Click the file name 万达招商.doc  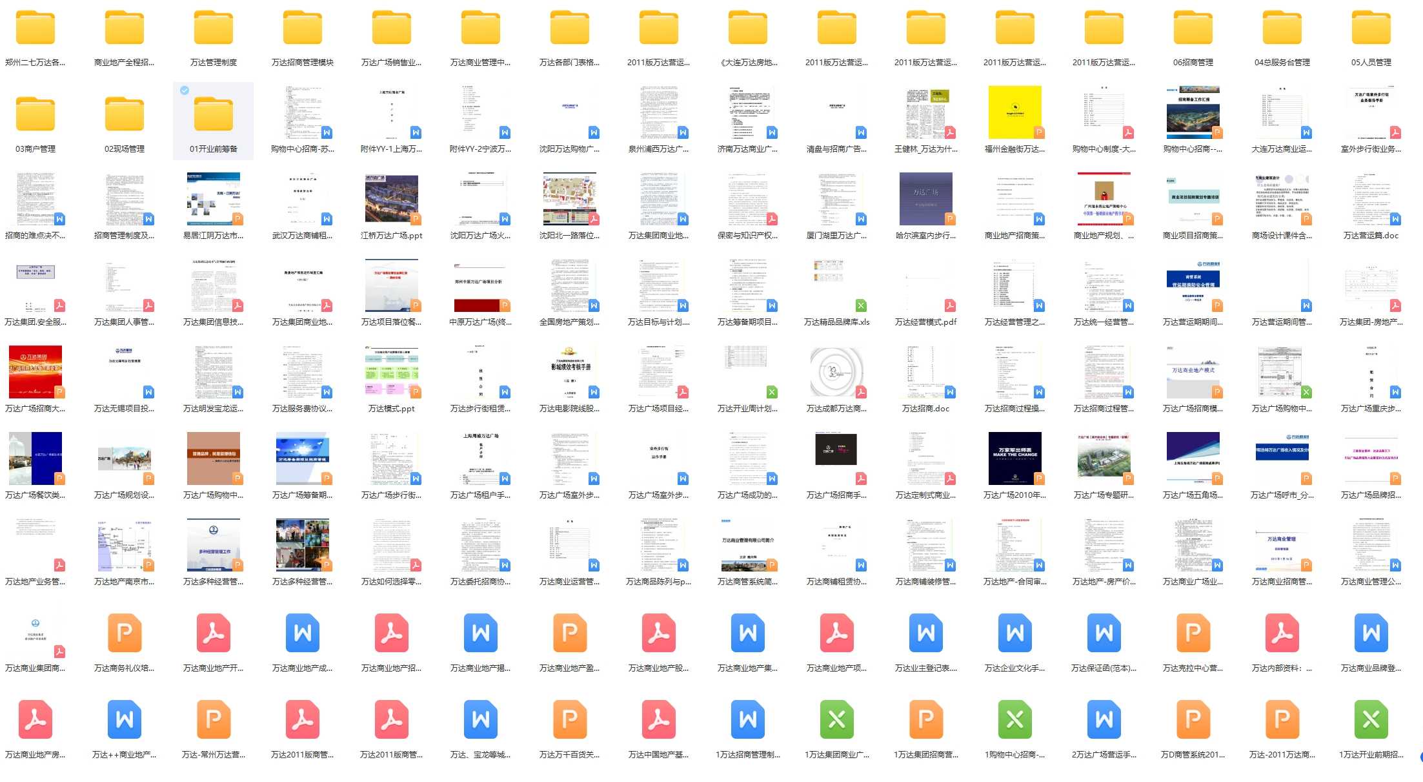[x=925, y=409]
